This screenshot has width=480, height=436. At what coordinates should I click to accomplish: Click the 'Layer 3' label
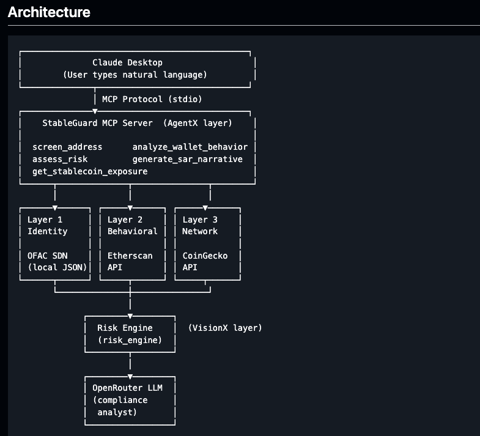(200, 220)
